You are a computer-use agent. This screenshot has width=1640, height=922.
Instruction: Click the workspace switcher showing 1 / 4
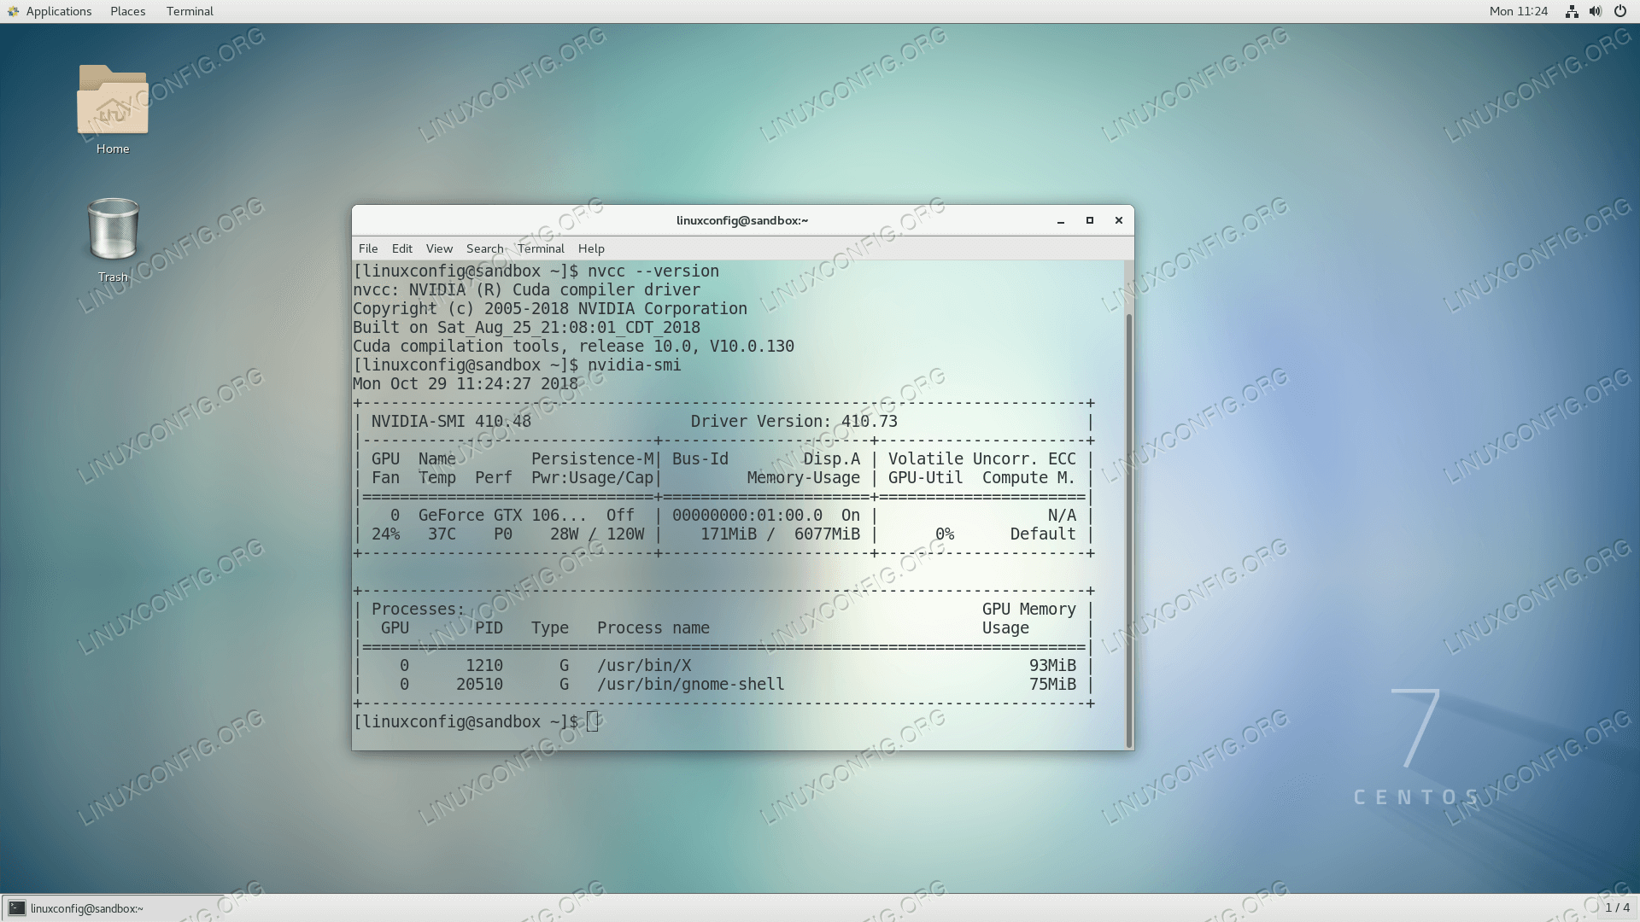(1617, 907)
